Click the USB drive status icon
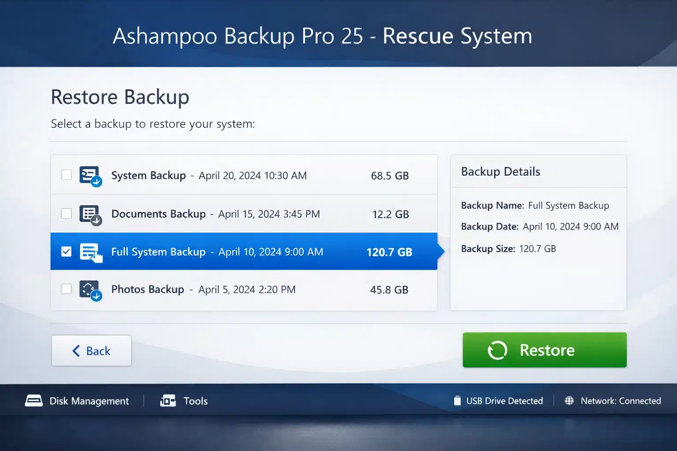 [457, 401]
